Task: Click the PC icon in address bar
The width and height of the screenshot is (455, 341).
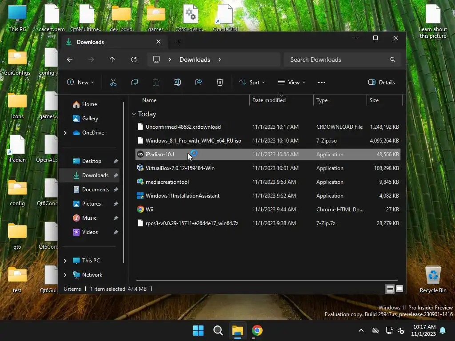Action: click(x=156, y=59)
